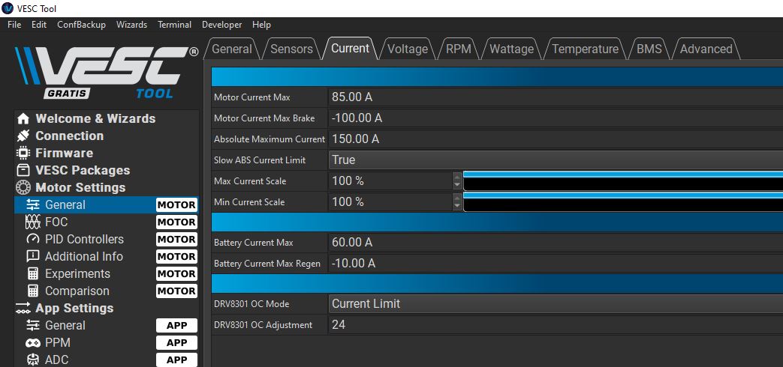Click the Firmware chip icon
Viewport: 783px width, 367px height.
tap(23, 154)
